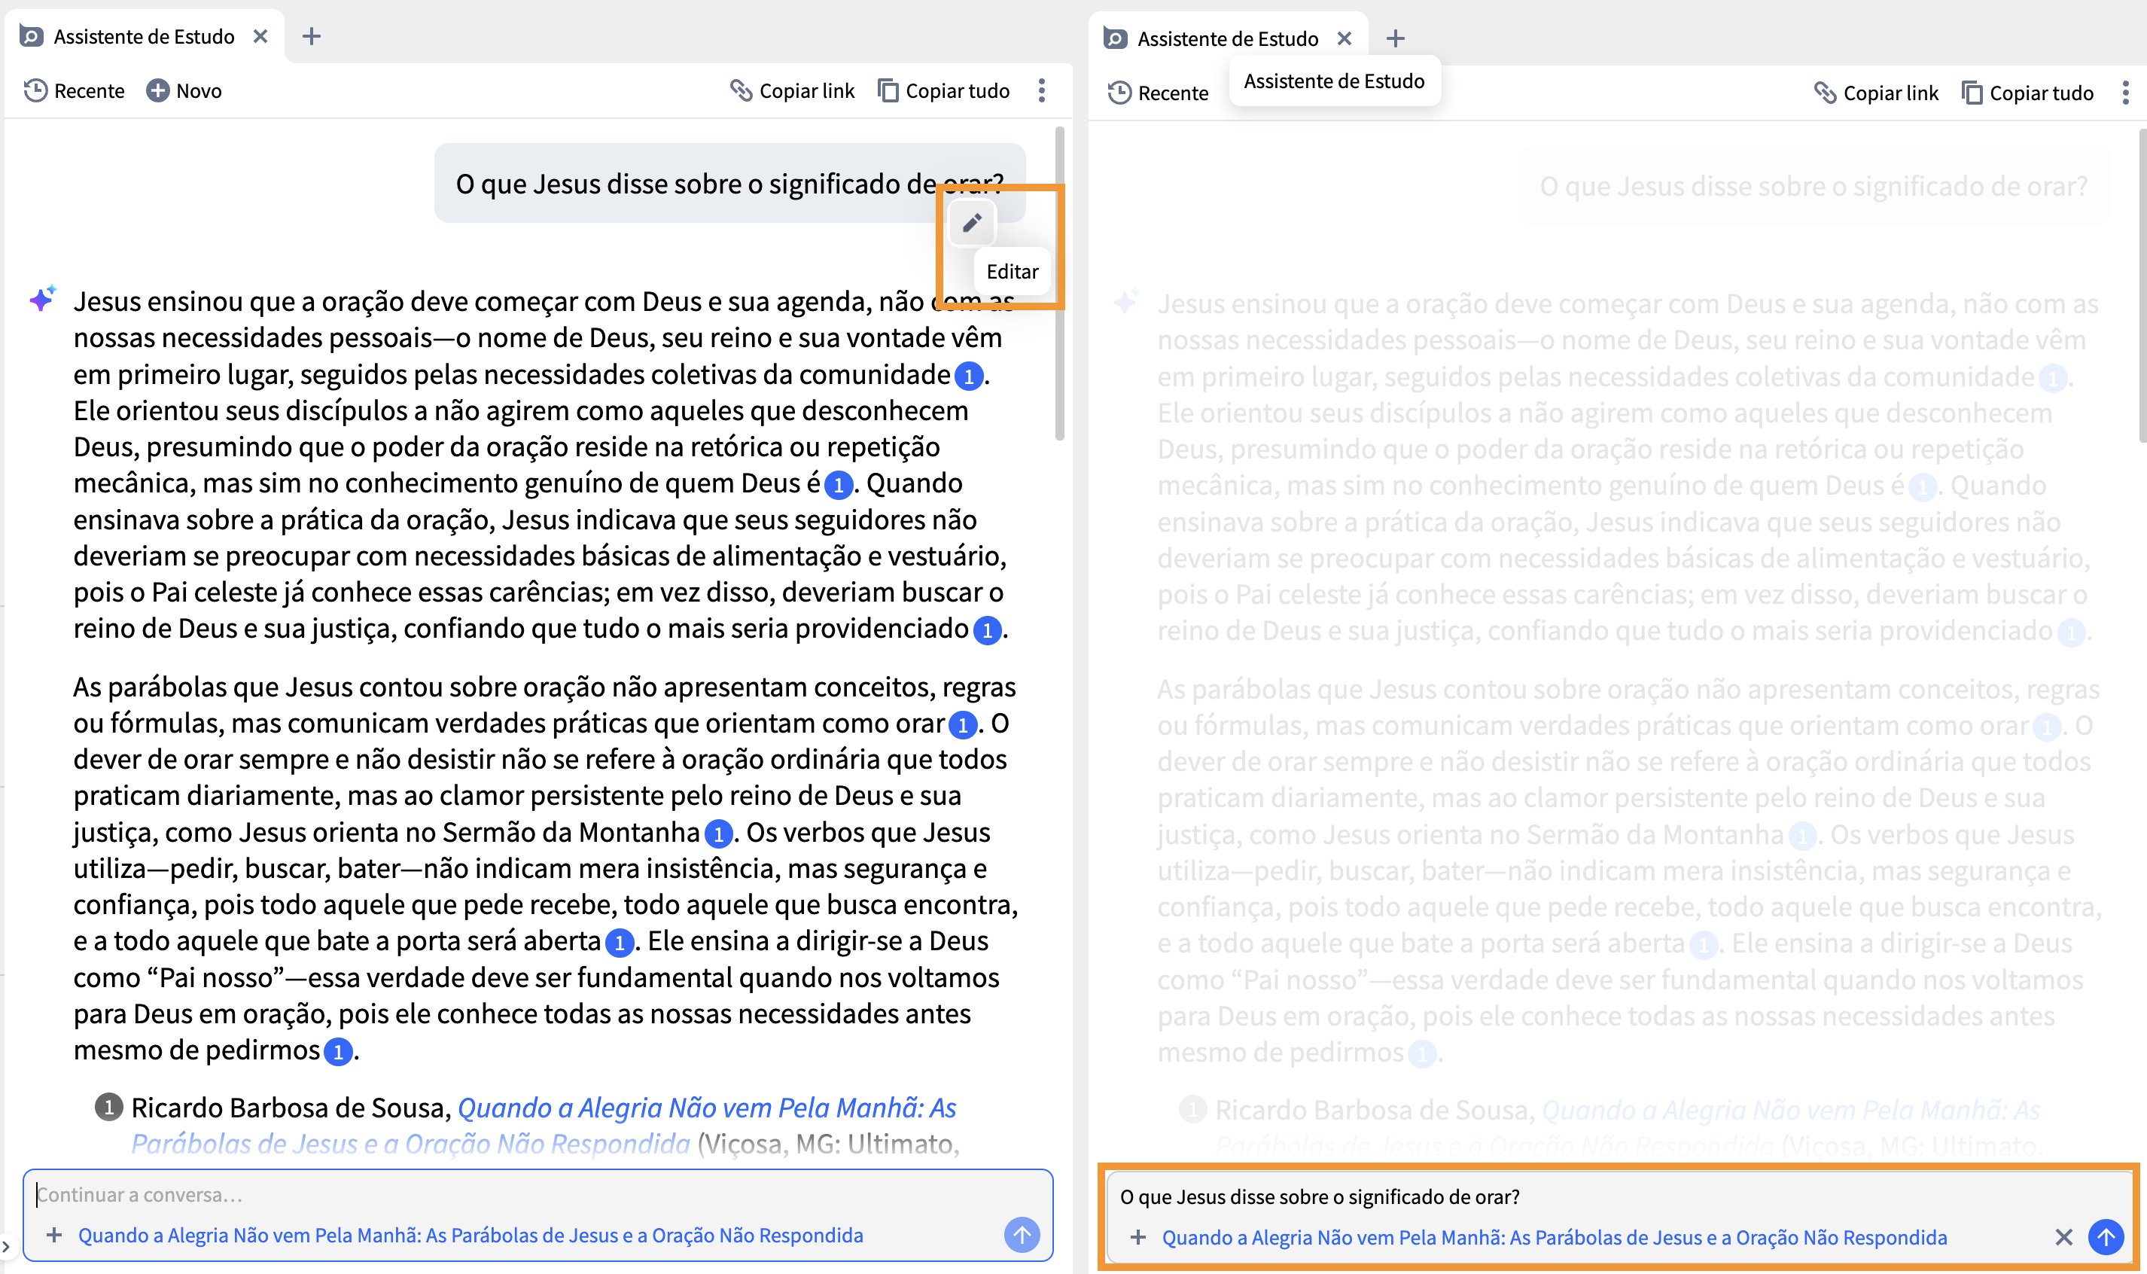
Task: Click the left panel vertical scrollbar
Action: click(x=1060, y=283)
